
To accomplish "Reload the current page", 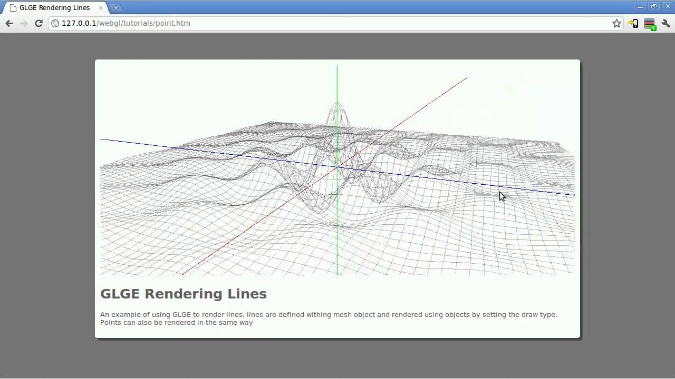I will point(38,23).
